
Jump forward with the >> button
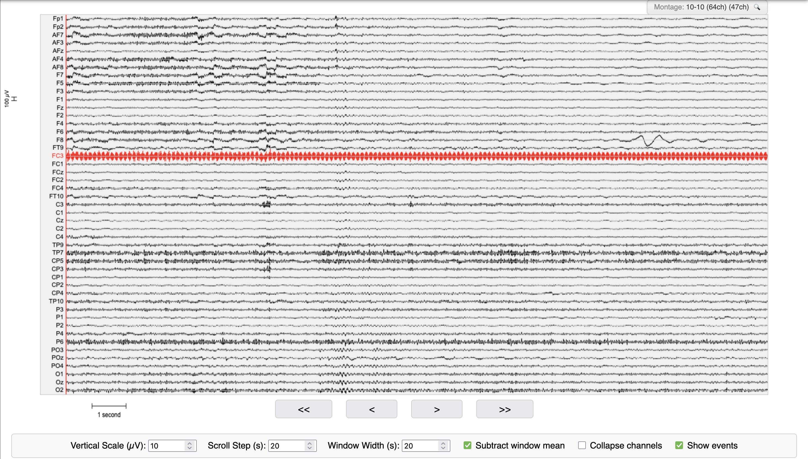pos(505,409)
